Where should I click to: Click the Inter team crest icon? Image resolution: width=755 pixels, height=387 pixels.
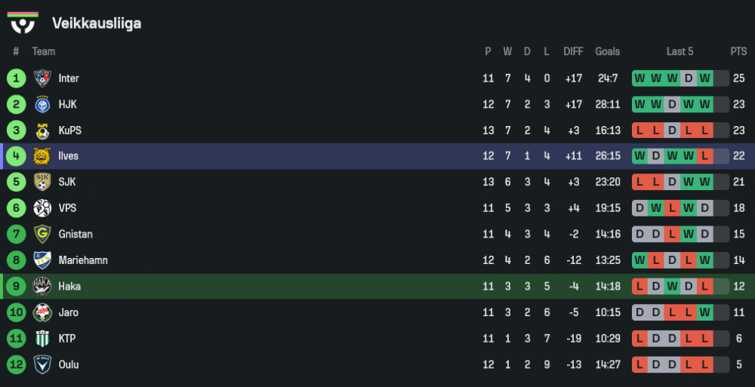click(42, 78)
